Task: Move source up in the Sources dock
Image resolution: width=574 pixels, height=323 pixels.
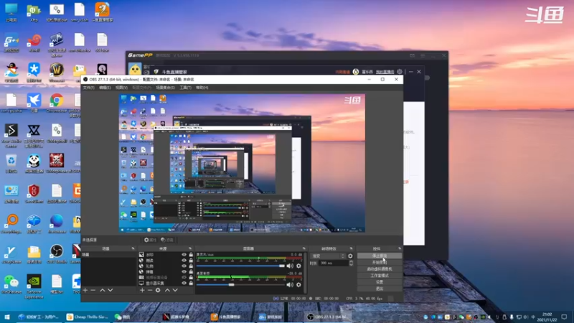Action: tap(167, 290)
